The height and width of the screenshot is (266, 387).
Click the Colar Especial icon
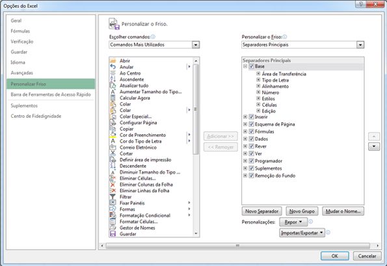point(113,116)
